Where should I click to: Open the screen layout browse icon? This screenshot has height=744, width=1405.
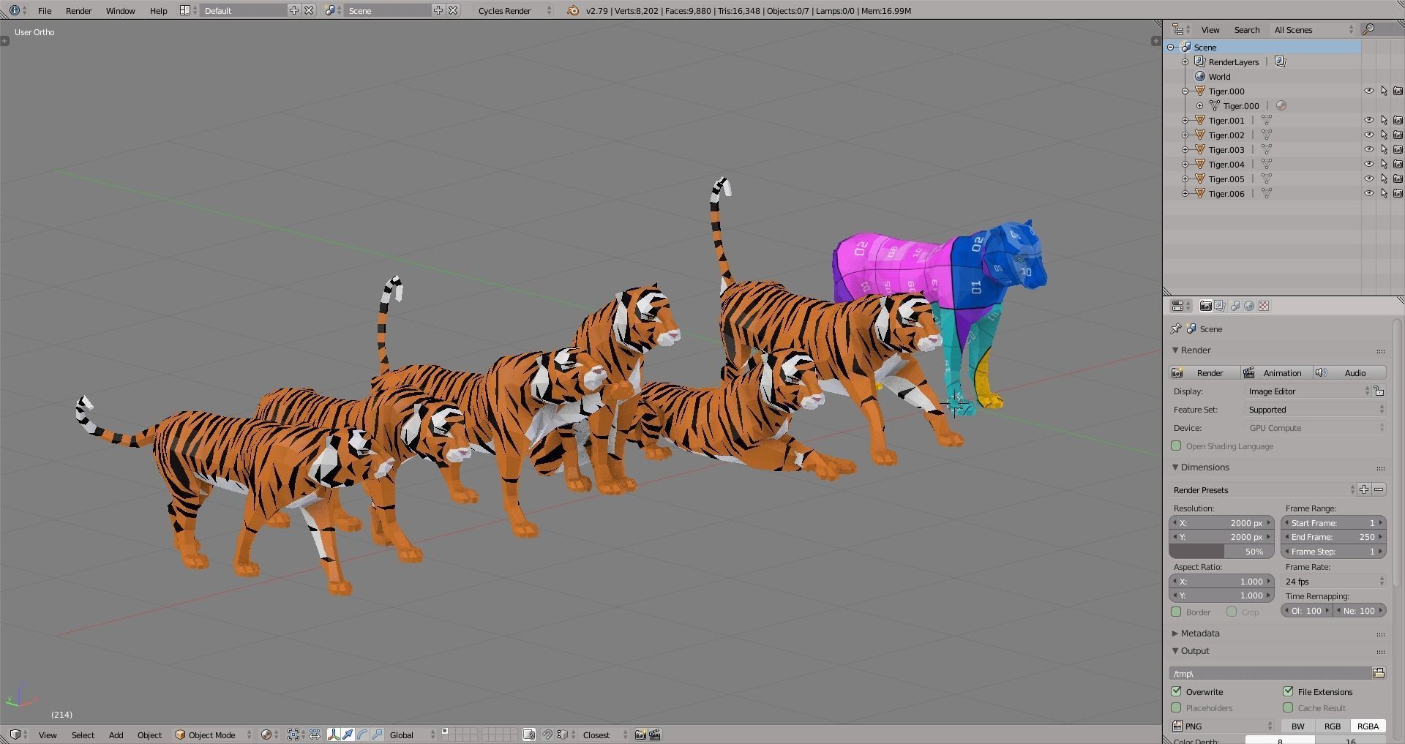(x=188, y=10)
